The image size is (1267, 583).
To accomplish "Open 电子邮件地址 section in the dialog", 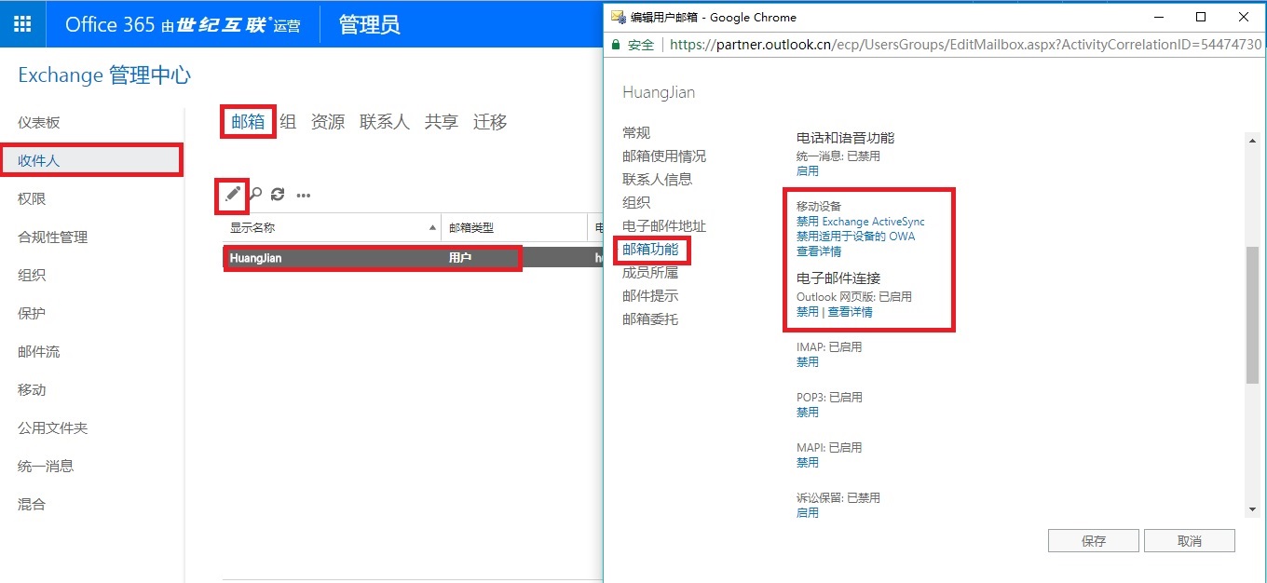I will click(x=664, y=226).
